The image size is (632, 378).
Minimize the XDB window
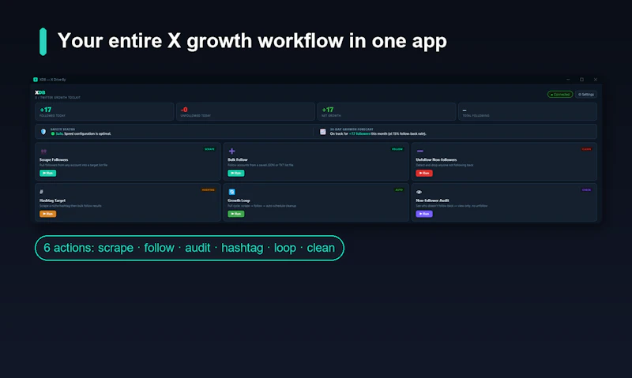pos(568,80)
